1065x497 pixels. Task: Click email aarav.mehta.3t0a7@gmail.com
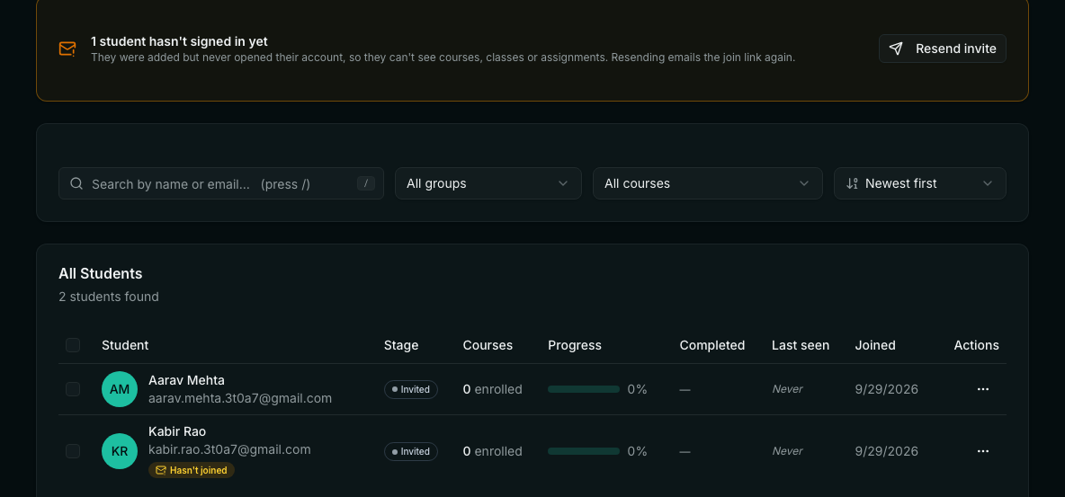(240, 398)
